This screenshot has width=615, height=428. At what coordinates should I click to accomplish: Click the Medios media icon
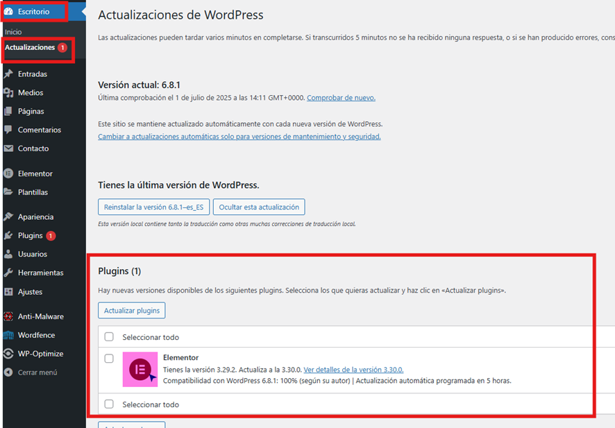click(x=8, y=92)
